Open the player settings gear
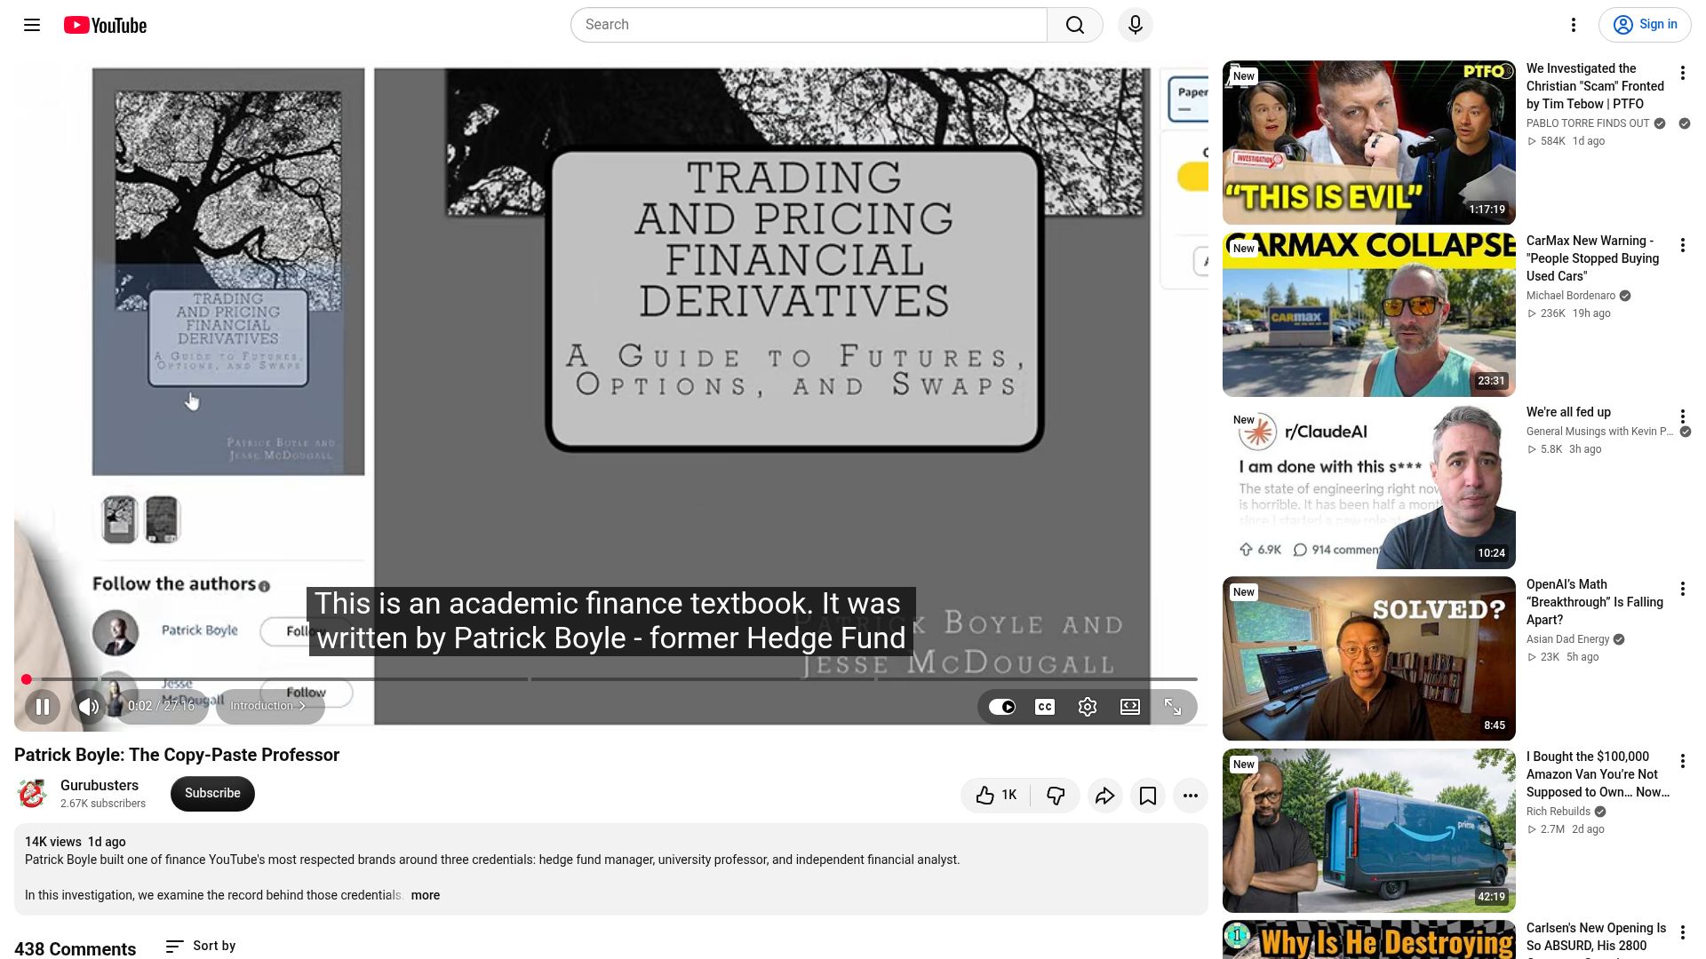The width and height of the screenshot is (1706, 959). [1088, 707]
